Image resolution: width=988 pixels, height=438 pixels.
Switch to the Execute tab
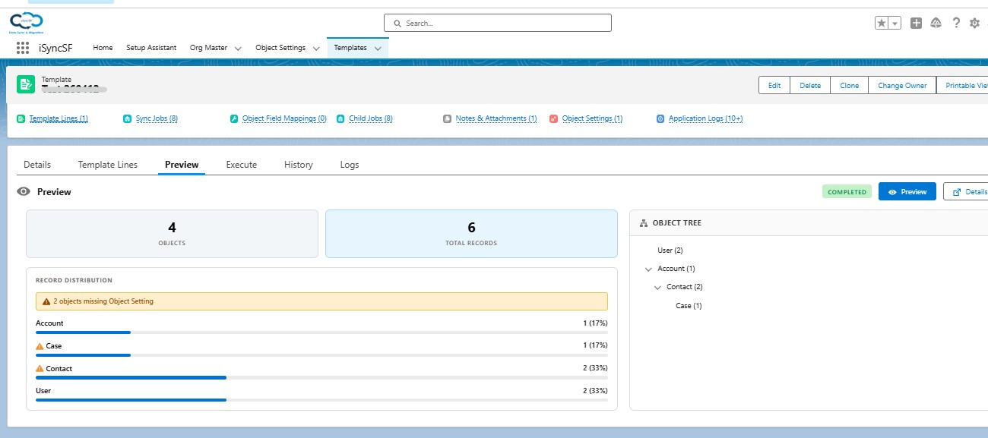click(x=242, y=165)
